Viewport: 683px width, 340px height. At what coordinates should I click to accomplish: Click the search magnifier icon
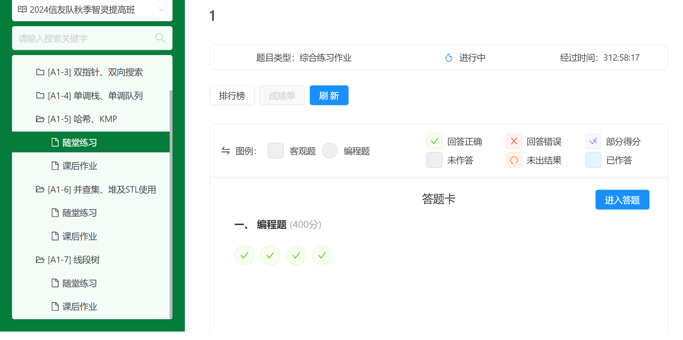pyautogui.click(x=160, y=38)
